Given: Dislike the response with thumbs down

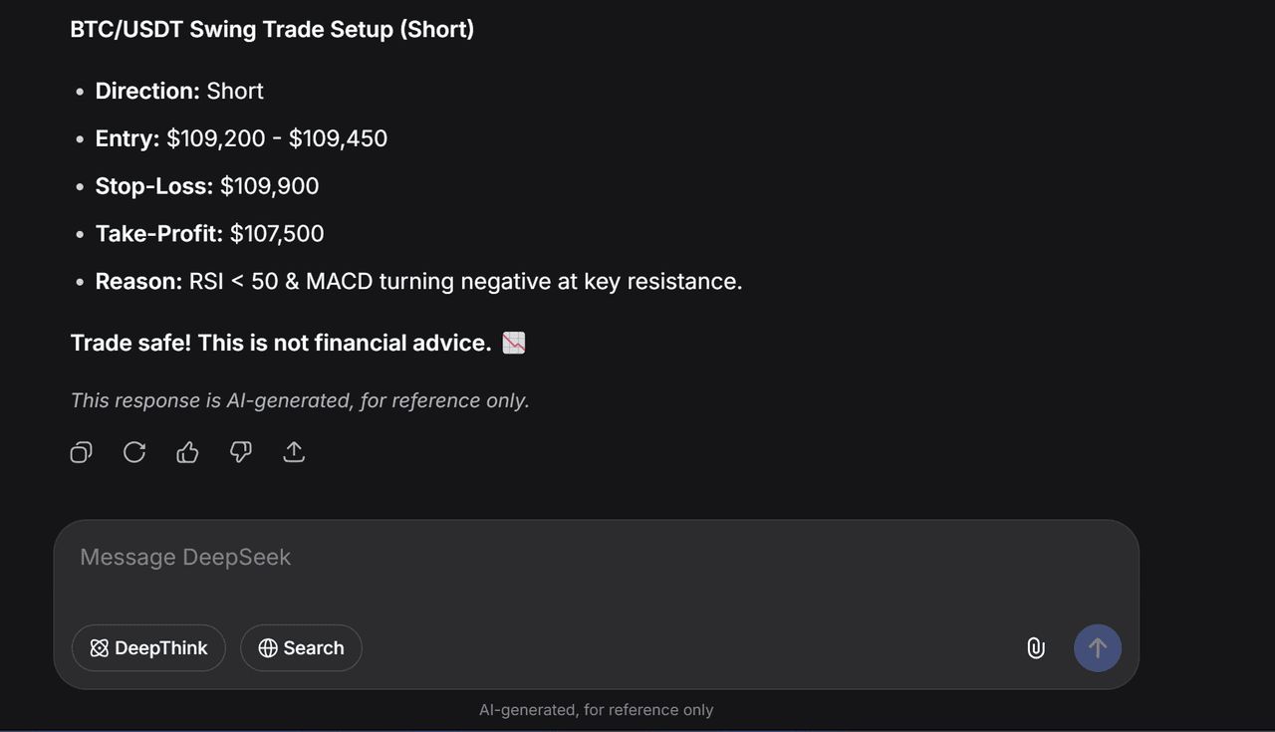Looking at the screenshot, I should [240, 452].
